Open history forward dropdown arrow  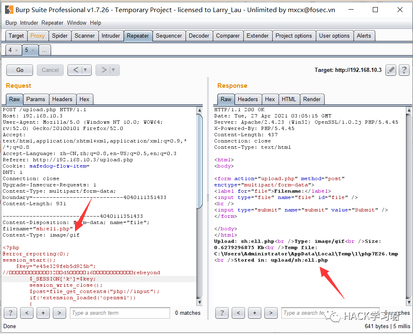click(x=114, y=70)
